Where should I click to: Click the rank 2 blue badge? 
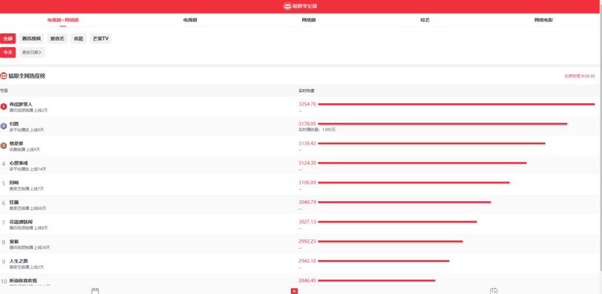tap(4, 126)
